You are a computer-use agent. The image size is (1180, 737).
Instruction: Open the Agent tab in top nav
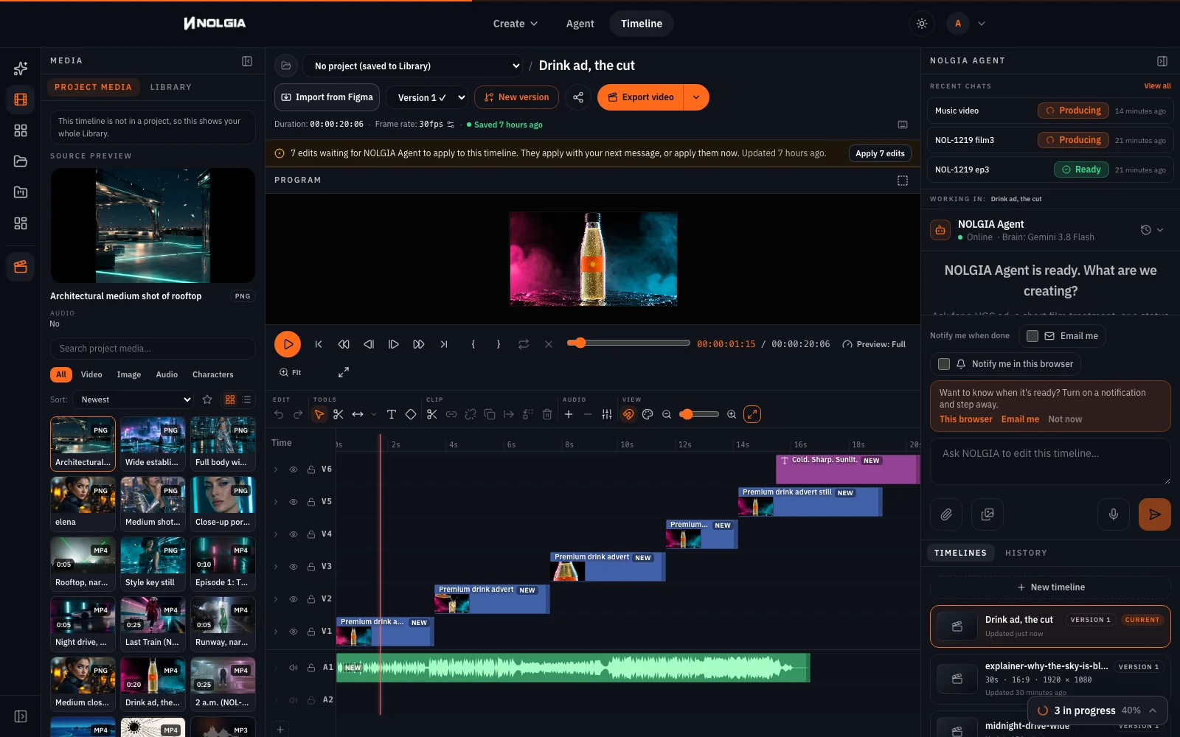tap(580, 24)
